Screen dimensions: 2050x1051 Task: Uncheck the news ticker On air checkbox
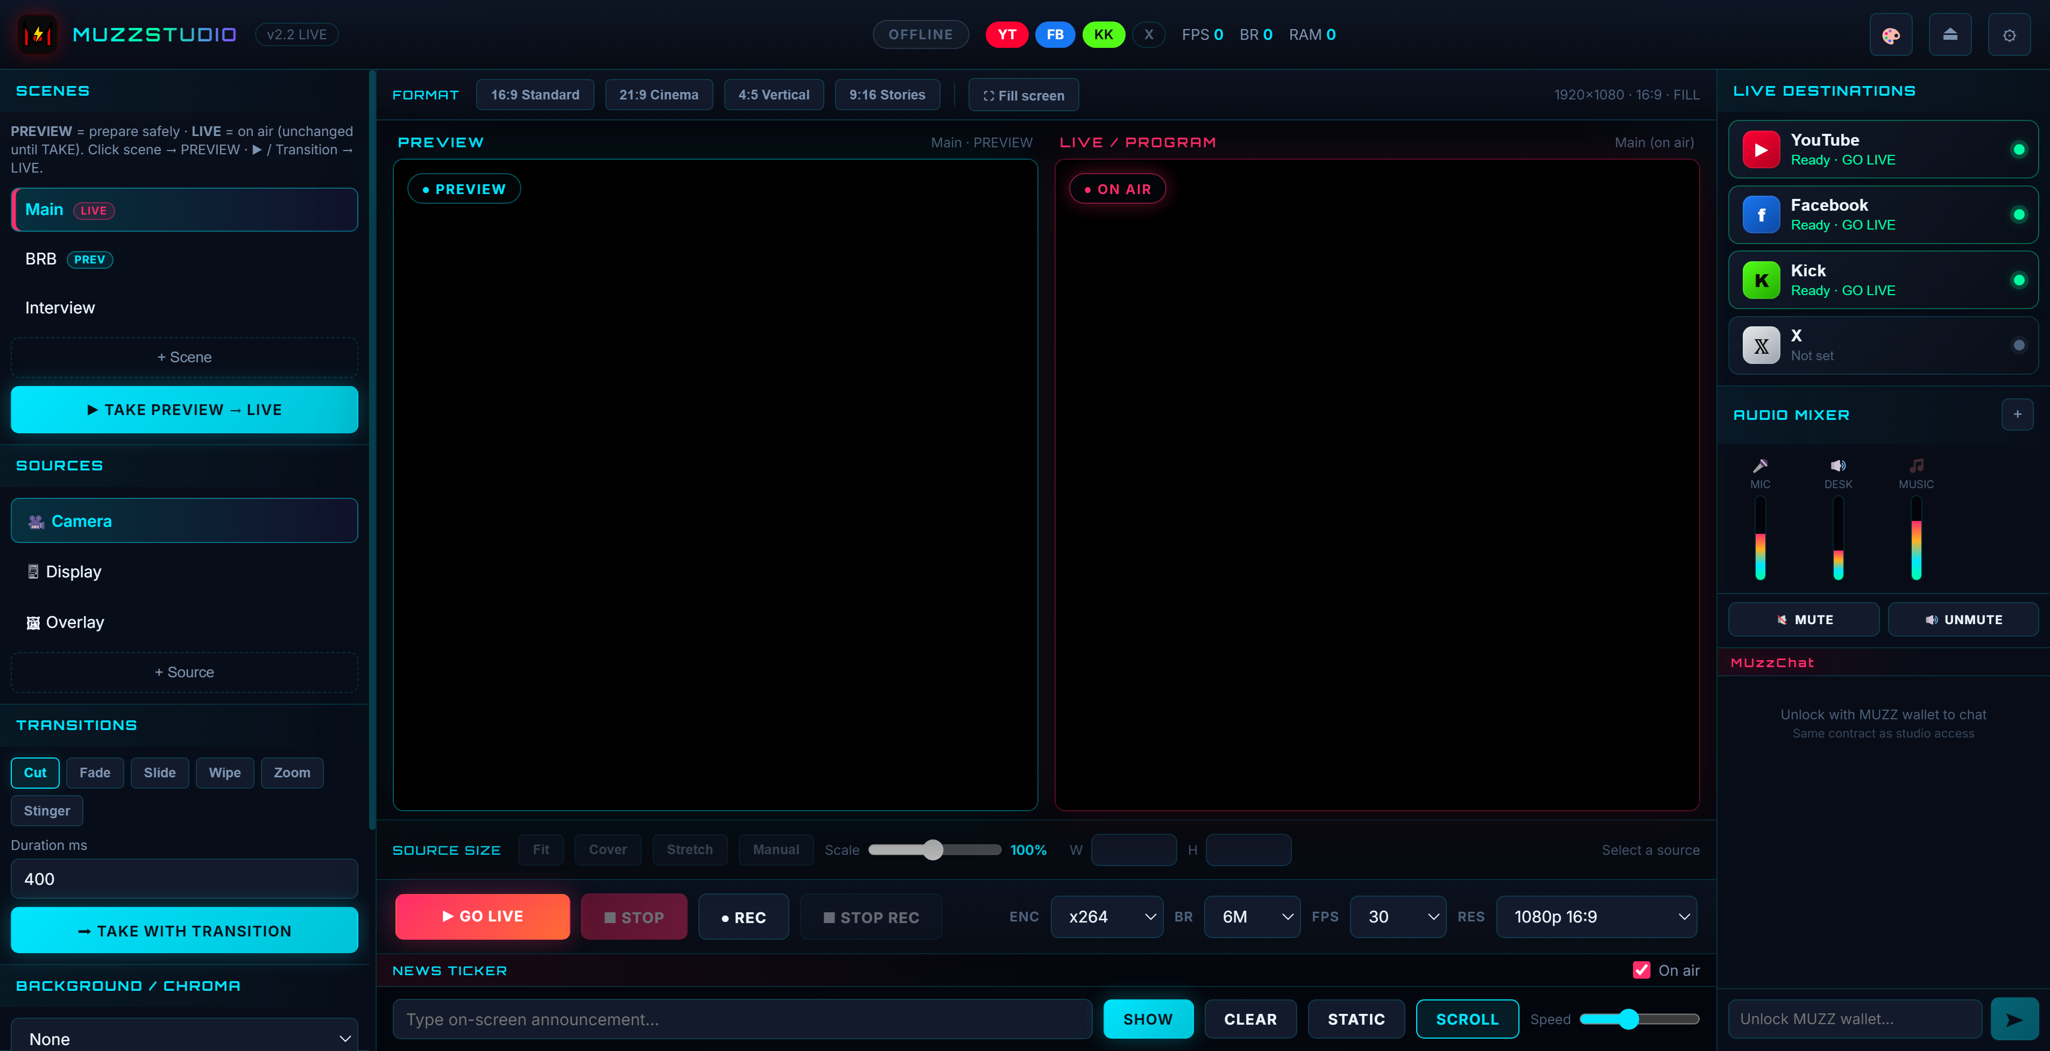(x=1641, y=970)
